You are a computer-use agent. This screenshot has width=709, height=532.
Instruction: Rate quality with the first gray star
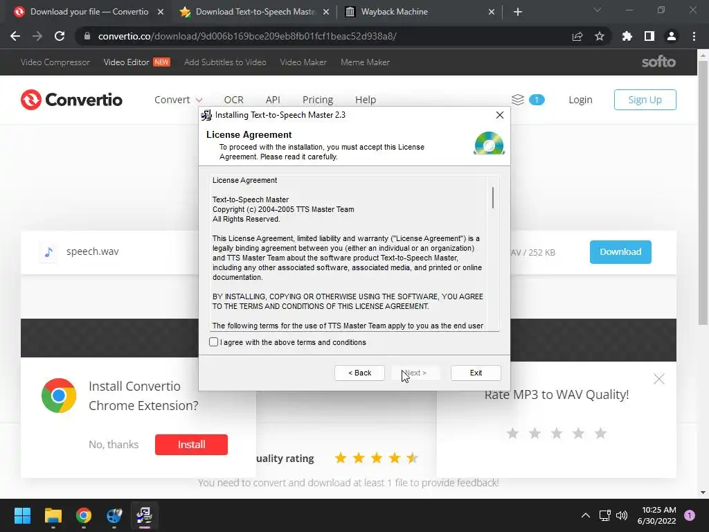click(512, 434)
